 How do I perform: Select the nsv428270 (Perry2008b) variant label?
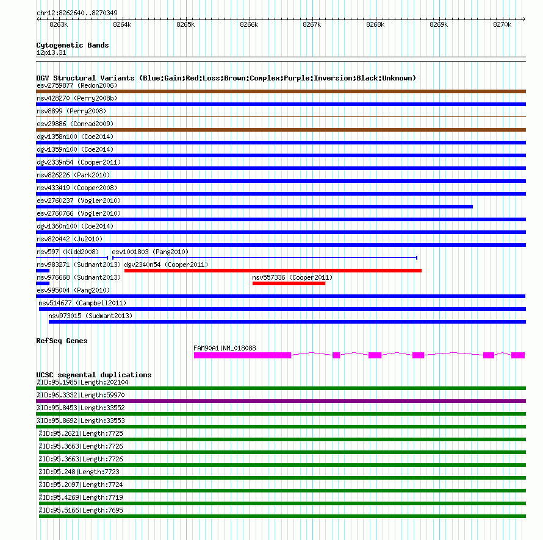(77, 98)
